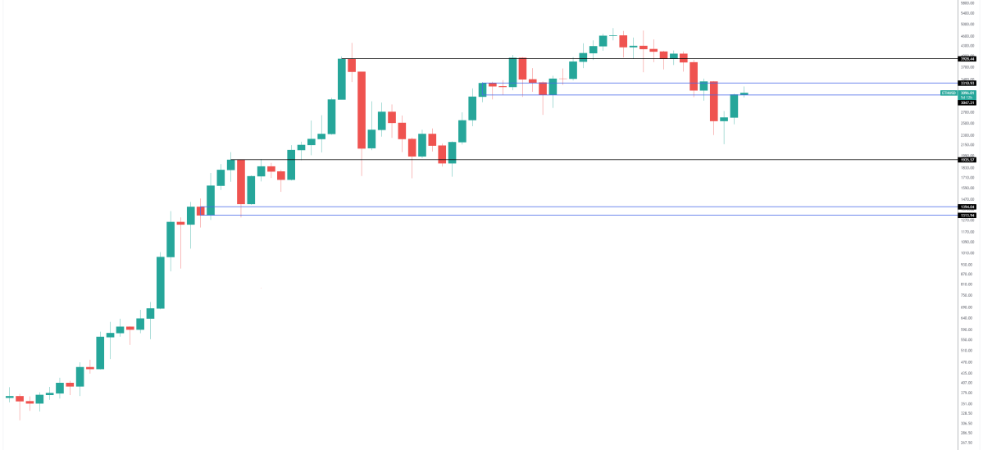The height and width of the screenshot is (450, 983).
Task: Click the tallest red candle body
Action: pos(361,110)
